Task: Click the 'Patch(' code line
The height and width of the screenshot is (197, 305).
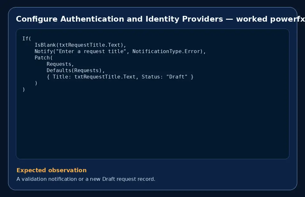Action: [44, 58]
